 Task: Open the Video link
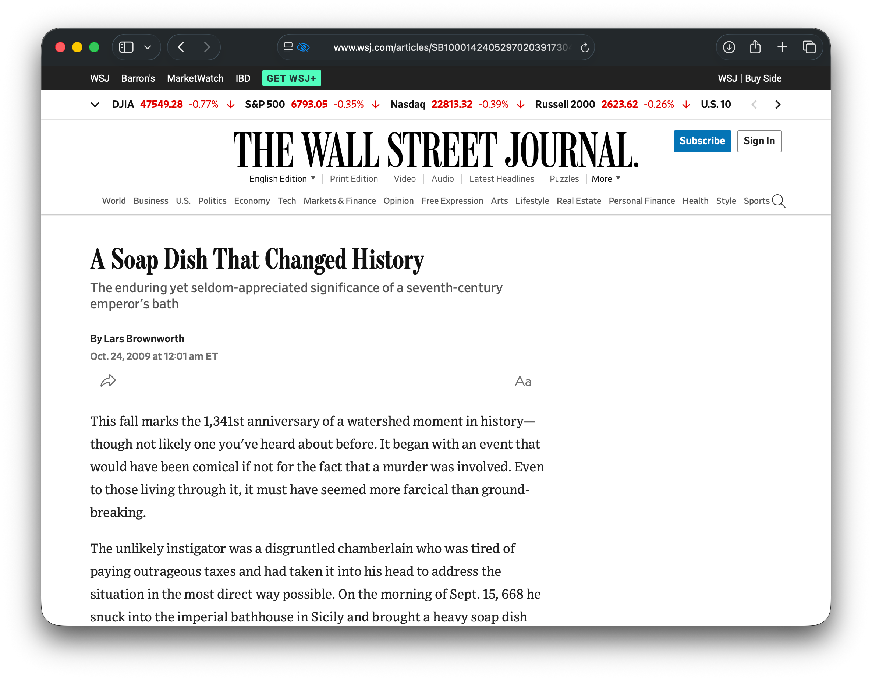[x=404, y=179]
